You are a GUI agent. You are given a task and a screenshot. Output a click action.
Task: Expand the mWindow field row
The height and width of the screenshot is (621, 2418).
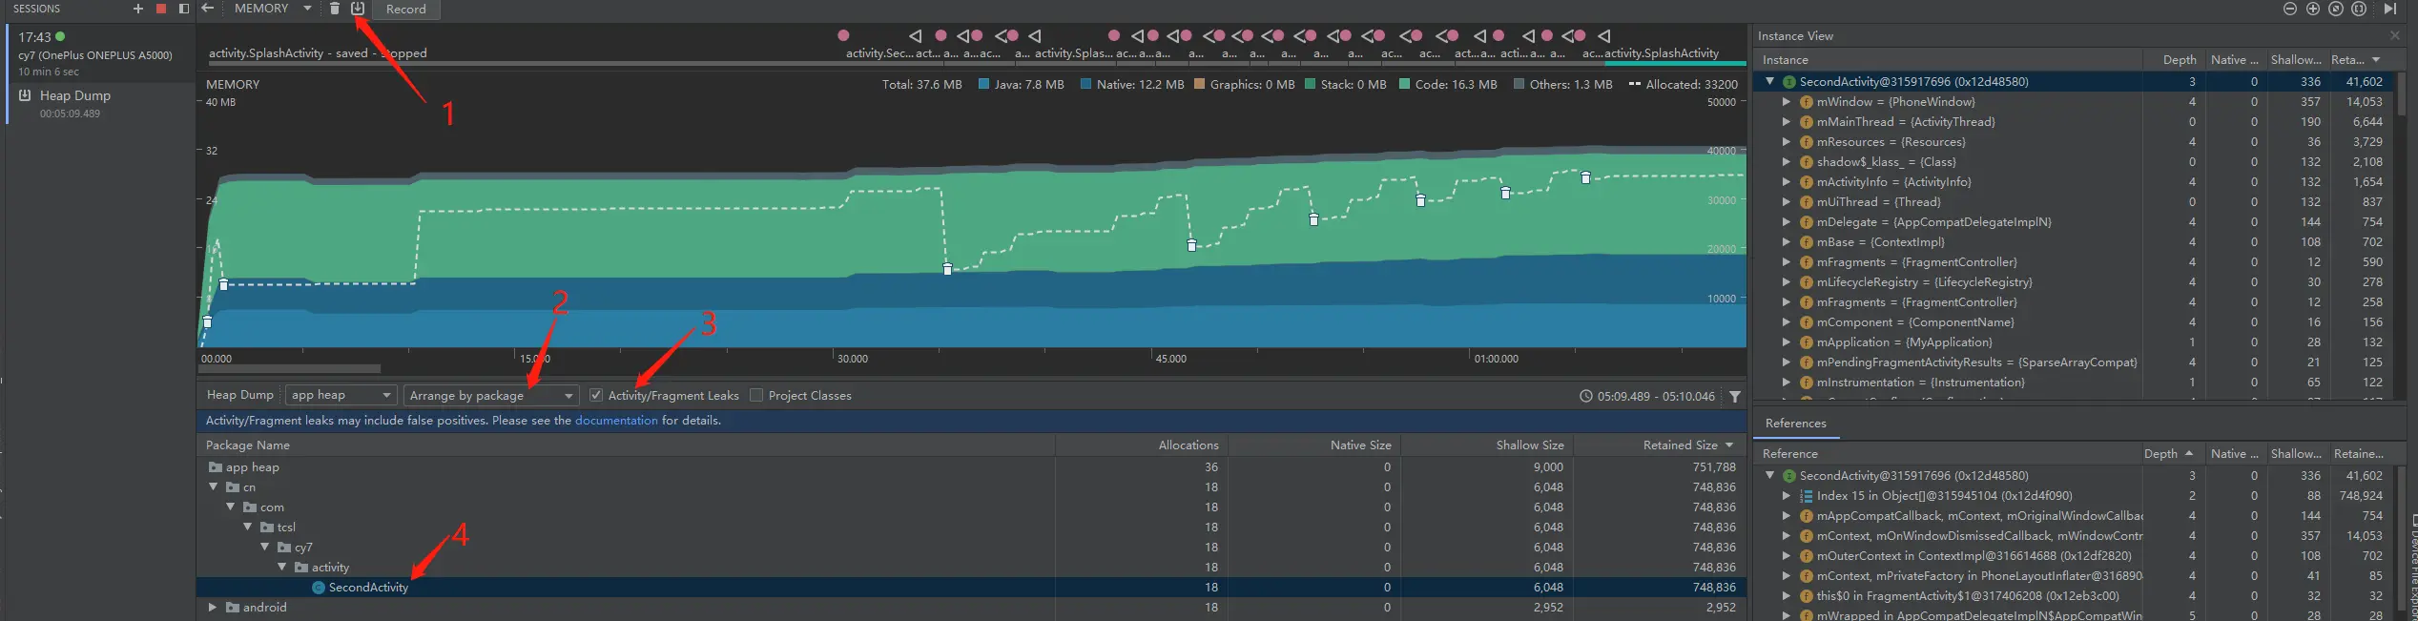[x=1787, y=102]
